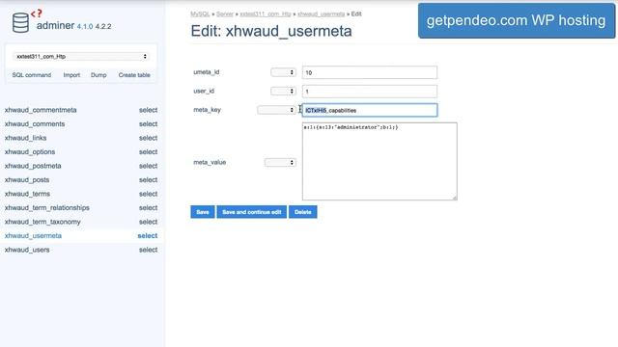
Task: Open the Dump link
Action: pyautogui.click(x=98, y=75)
